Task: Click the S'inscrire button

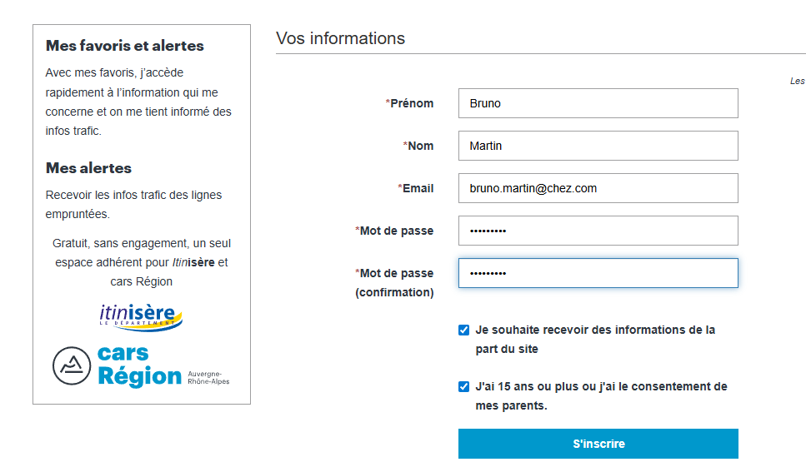Action: [x=598, y=444]
